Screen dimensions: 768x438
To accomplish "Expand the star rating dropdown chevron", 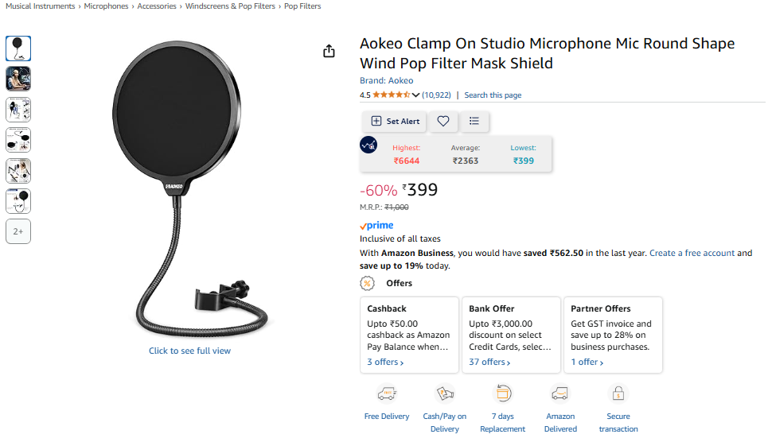I will coord(415,95).
